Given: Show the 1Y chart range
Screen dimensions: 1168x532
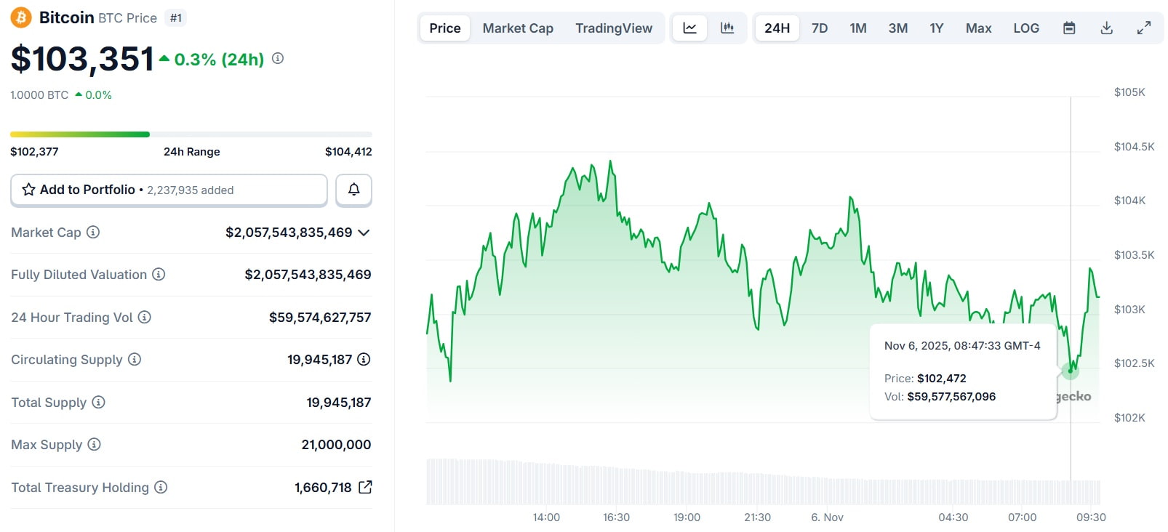Looking at the screenshot, I should (936, 28).
